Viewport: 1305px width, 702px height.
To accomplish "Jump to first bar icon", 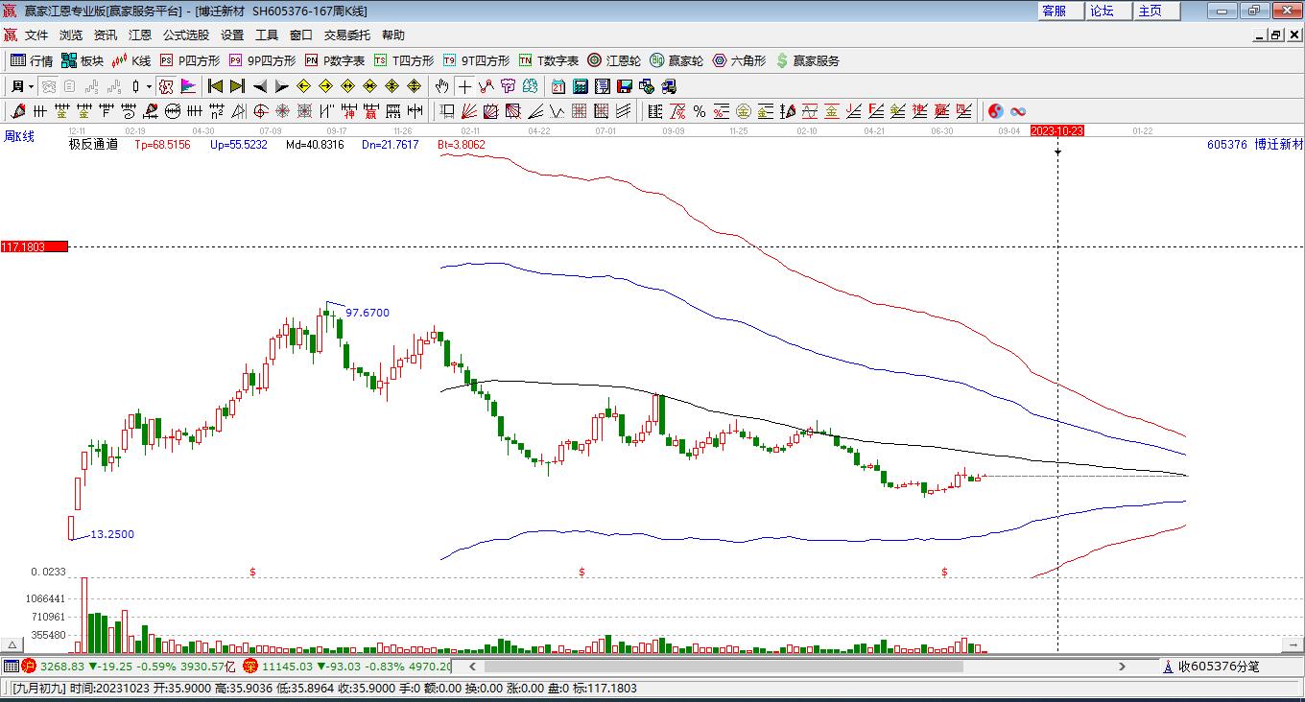I will pyautogui.click(x=216, y=86).
